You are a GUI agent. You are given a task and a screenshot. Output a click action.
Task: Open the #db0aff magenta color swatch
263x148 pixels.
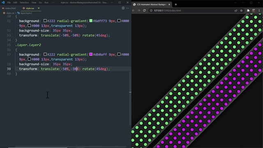coord(91,54)
